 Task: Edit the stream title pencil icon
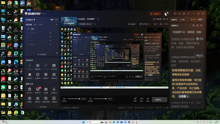(x=98, y=19)
